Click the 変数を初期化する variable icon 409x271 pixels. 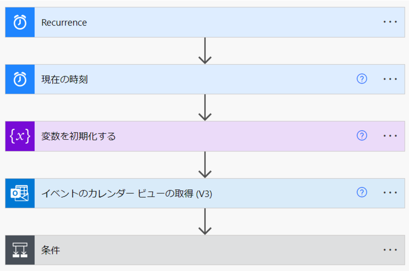20,136
